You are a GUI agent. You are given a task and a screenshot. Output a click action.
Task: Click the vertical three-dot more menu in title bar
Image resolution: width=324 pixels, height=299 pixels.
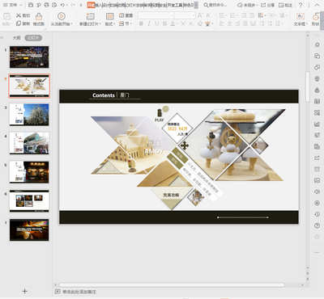point(309,5)
